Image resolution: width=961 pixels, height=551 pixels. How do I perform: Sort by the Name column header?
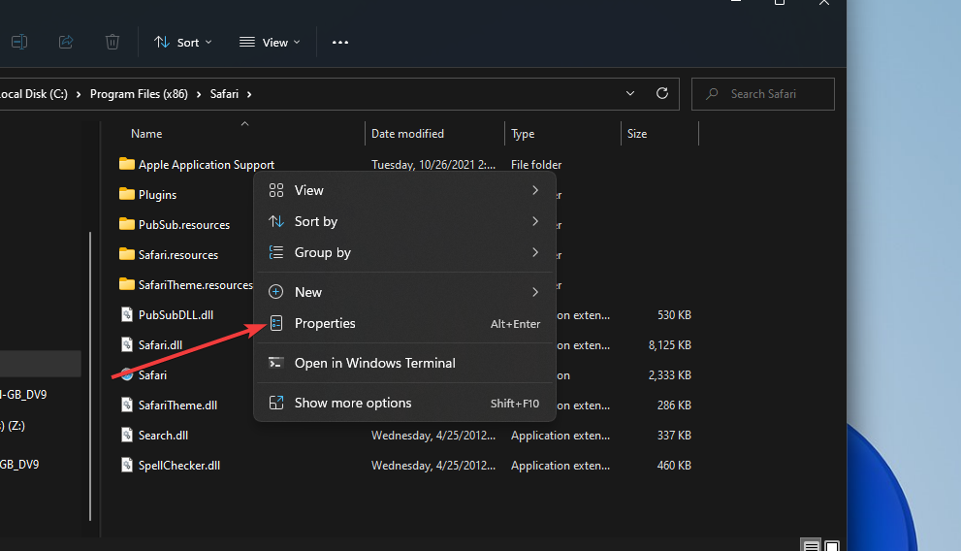click(x=146, y=134)
